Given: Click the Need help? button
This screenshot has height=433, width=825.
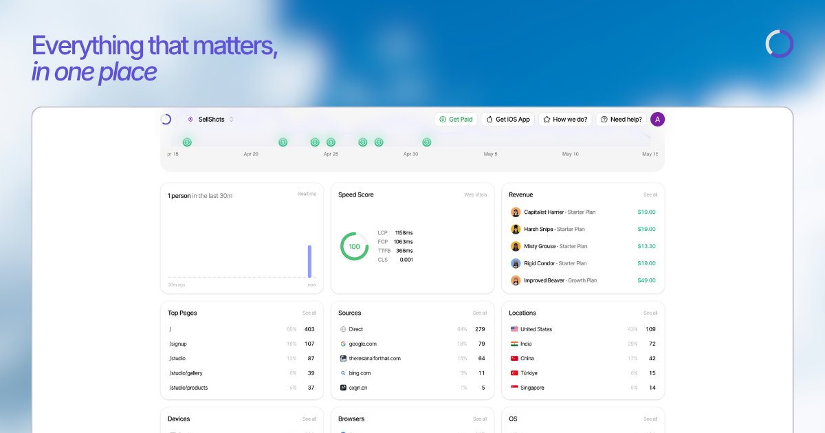Looking at the screenshot, I should 621,119.
